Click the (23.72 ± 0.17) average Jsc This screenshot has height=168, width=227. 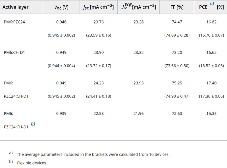(x=99, y=66)
